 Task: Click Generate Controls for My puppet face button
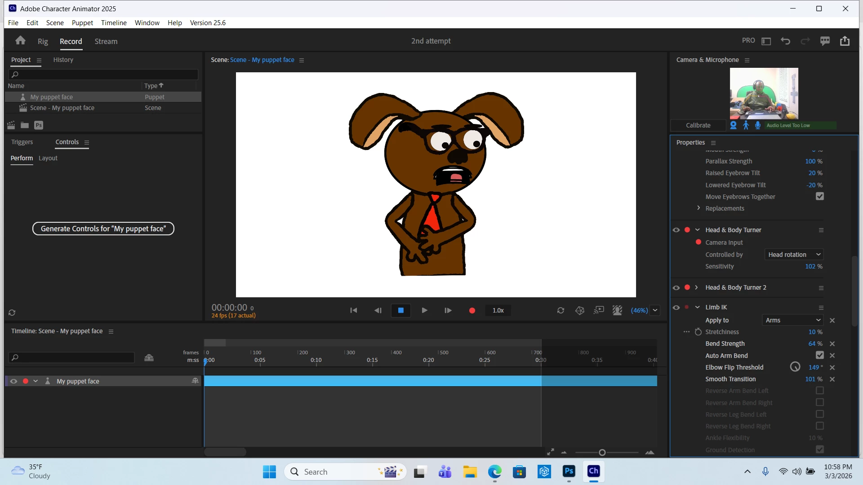103,229
